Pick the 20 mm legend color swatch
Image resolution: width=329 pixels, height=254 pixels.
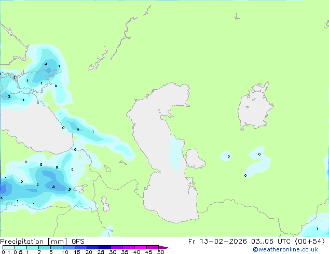pyautogui.click(x=93, y=247)
